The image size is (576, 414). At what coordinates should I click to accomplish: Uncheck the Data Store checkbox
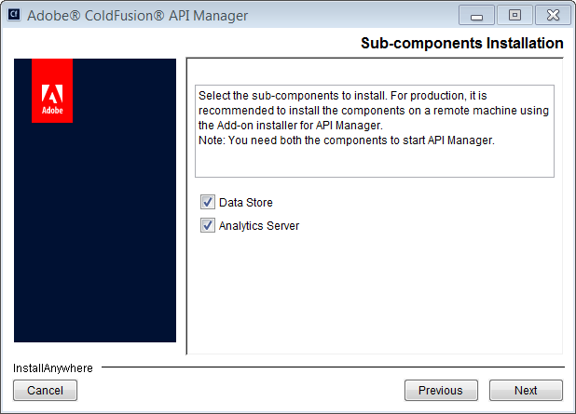[x=207, y=202]
